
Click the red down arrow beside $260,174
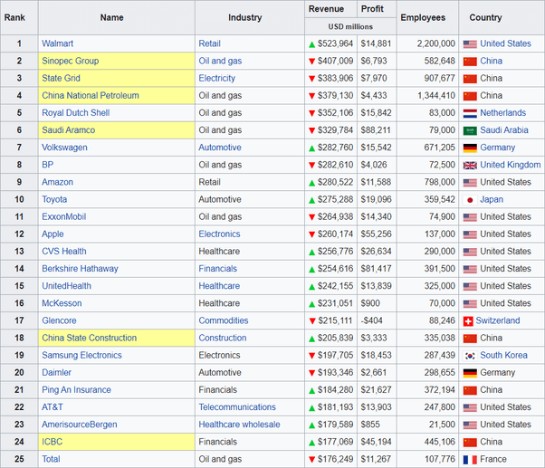coord(311,234)
